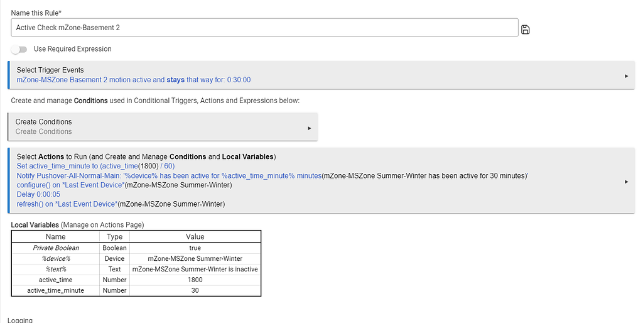Click the Name this Rule text field

click(264, 28)
